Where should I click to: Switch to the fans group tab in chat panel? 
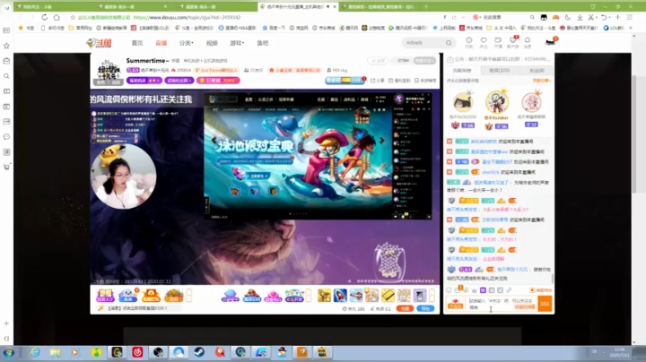click(537, 71)
